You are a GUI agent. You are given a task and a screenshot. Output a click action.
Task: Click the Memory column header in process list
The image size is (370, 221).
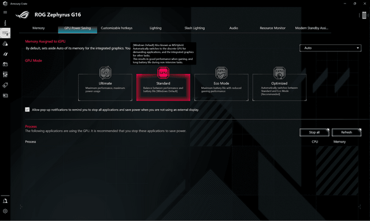[339, 141]
